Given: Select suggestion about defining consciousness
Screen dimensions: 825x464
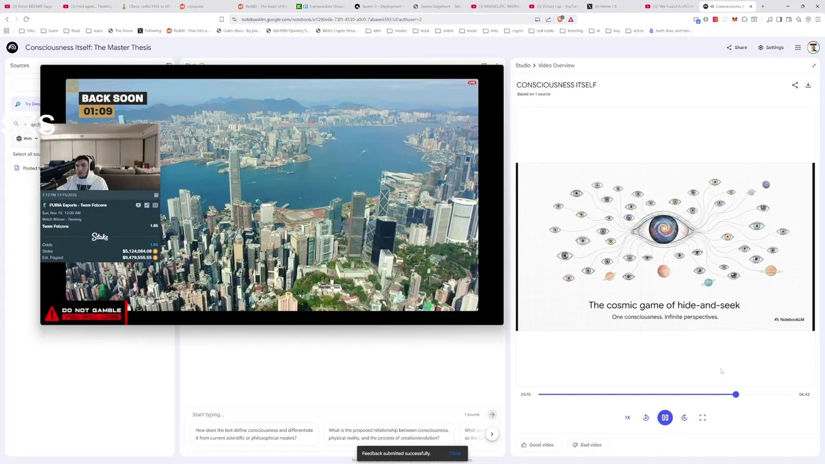Looking at the screenshot, I should pos(254,434).
